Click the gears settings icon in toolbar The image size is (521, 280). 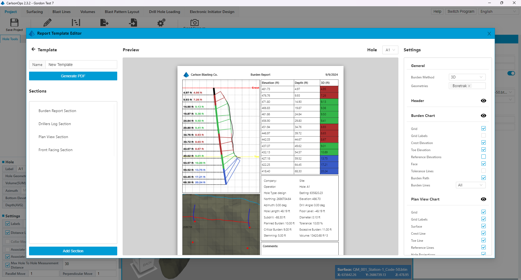161,23
